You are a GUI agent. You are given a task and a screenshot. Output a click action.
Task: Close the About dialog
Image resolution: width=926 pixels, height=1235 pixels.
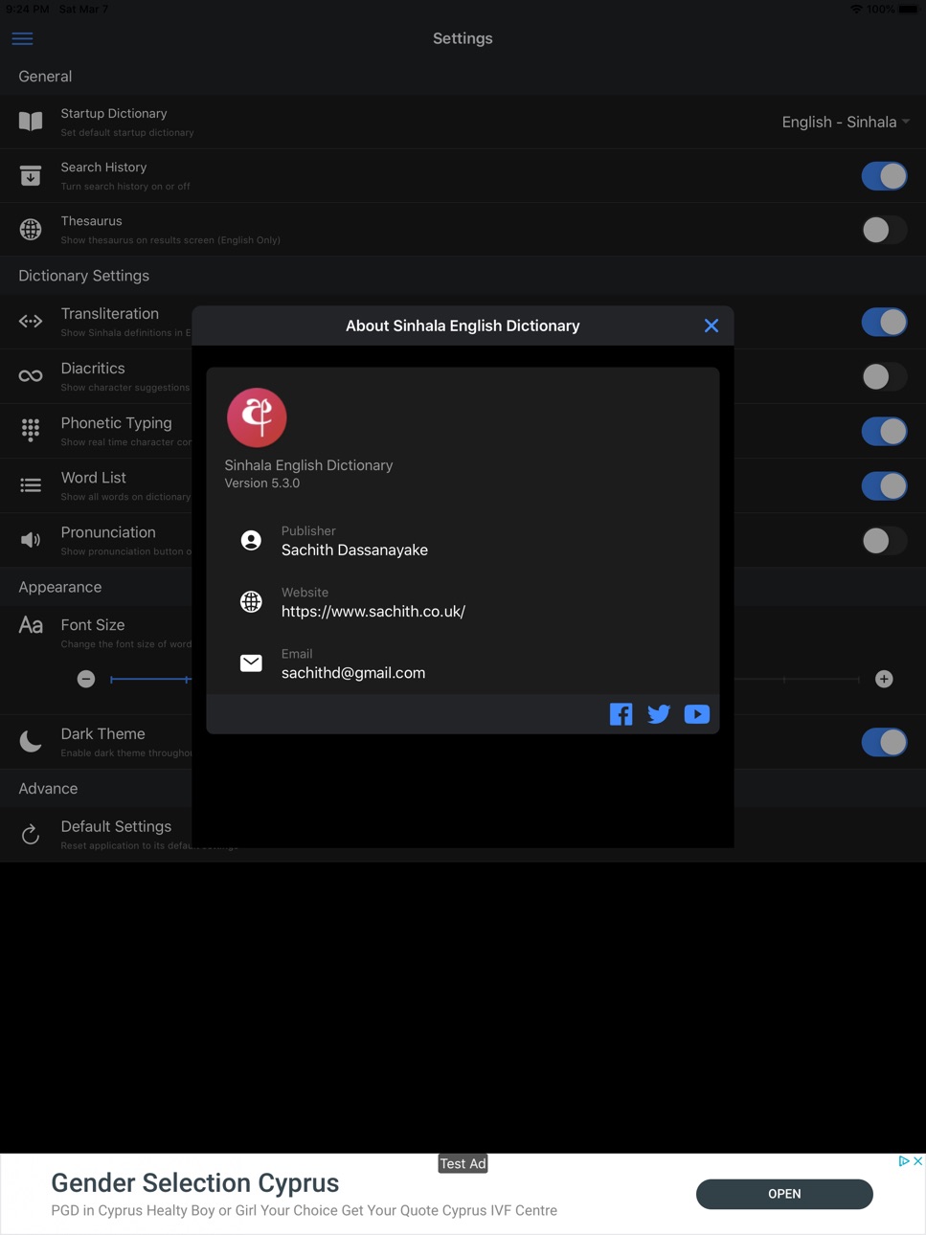coord(711,326)
